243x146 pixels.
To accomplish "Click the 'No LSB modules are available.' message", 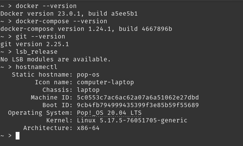I will click(55, 59).
